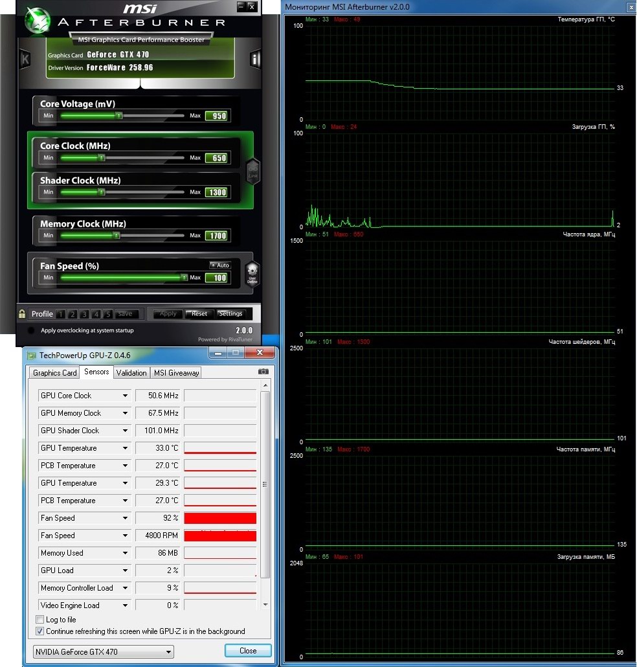Open Afterburner Settings button
Screen dimensions: 637x667
(230, 313)
